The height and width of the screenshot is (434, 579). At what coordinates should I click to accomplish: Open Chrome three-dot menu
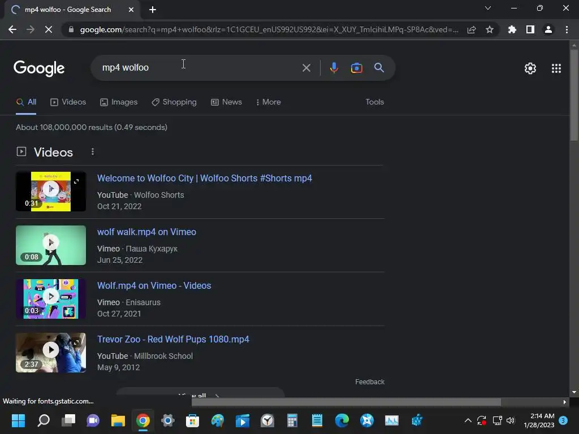pos(567,29)
